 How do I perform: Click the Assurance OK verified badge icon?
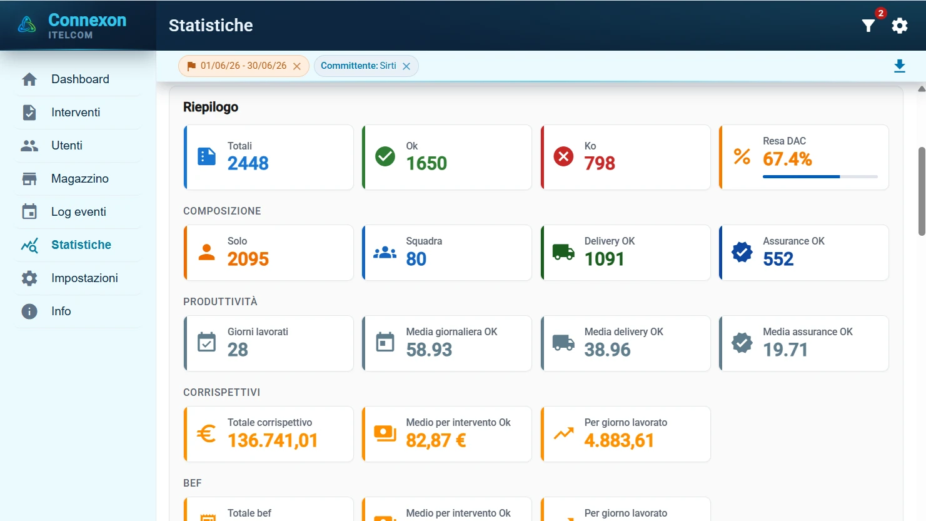pyautogui.click(x=742, y=252)
